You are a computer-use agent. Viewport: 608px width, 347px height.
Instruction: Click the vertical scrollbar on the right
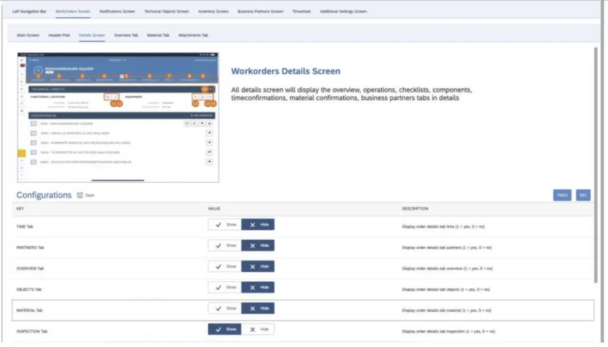596,165
